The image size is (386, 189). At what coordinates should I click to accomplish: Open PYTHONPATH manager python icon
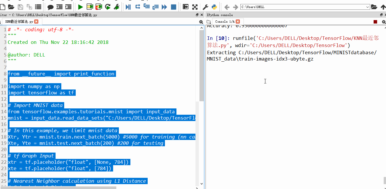(214, 7)
